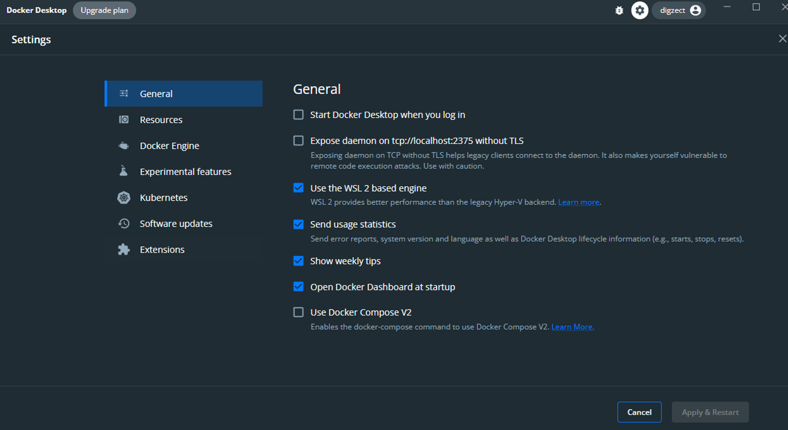Uncheck Show weekly tips
The image size is (788, 430).
click(299, 261)
